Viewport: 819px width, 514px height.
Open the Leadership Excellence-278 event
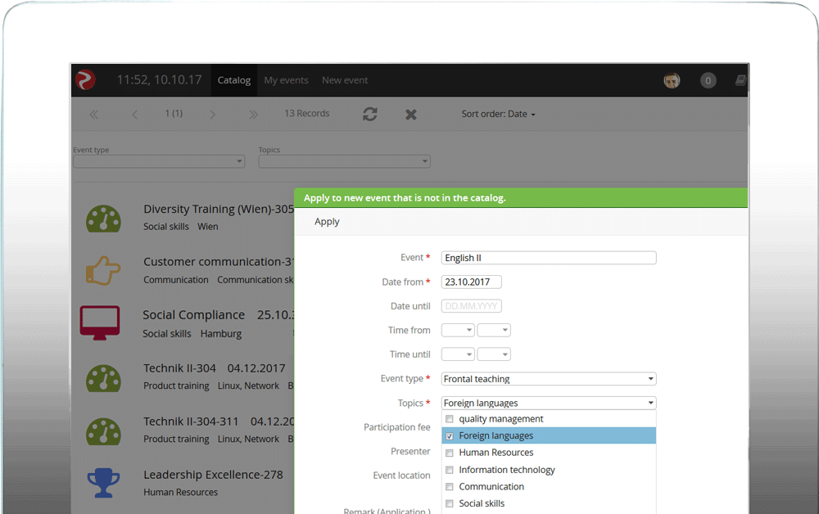click(213, 475)
